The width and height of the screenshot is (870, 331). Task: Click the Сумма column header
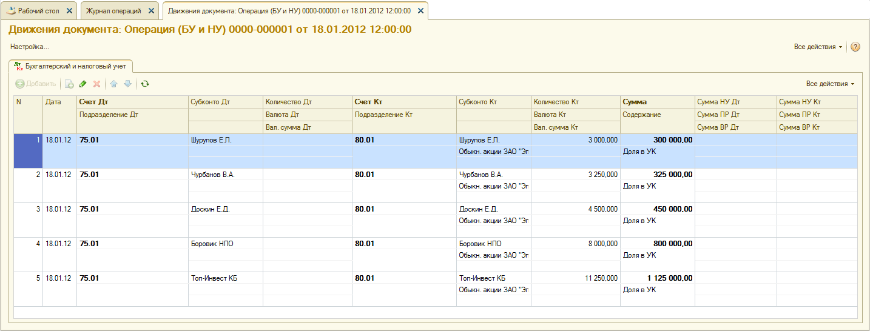658,102
